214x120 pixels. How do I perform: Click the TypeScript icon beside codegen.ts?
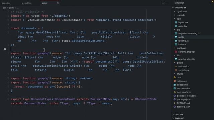point(175,85)
